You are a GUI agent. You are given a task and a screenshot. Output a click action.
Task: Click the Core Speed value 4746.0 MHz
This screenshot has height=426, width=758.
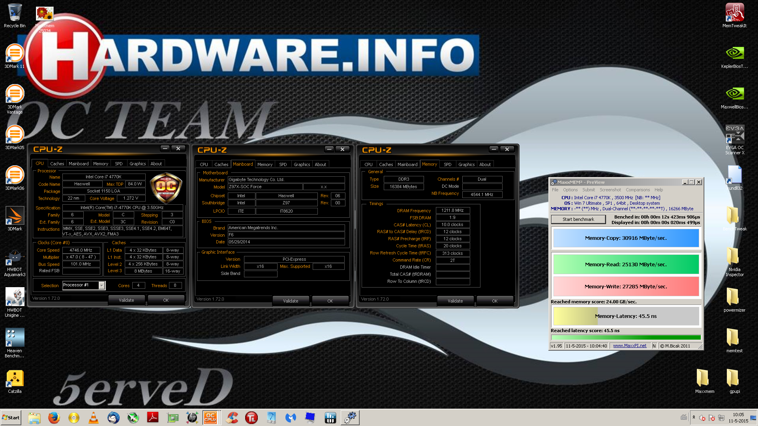tap(81, 250)
